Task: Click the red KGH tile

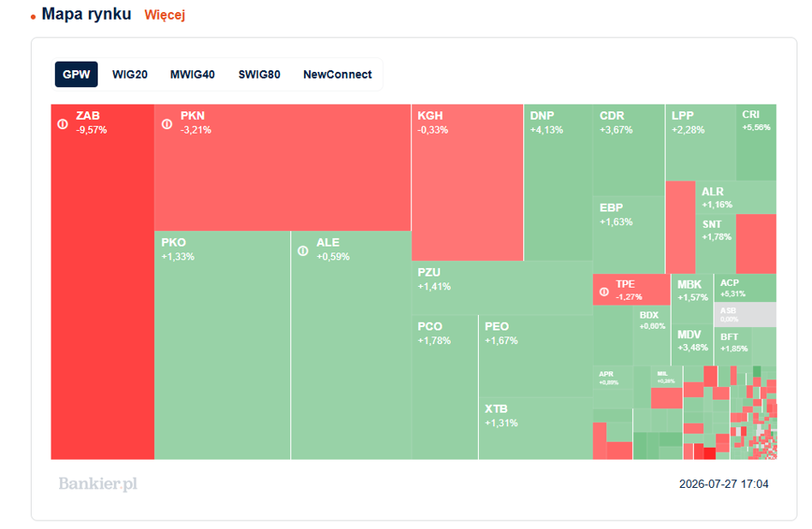Action: pos(468,182)
